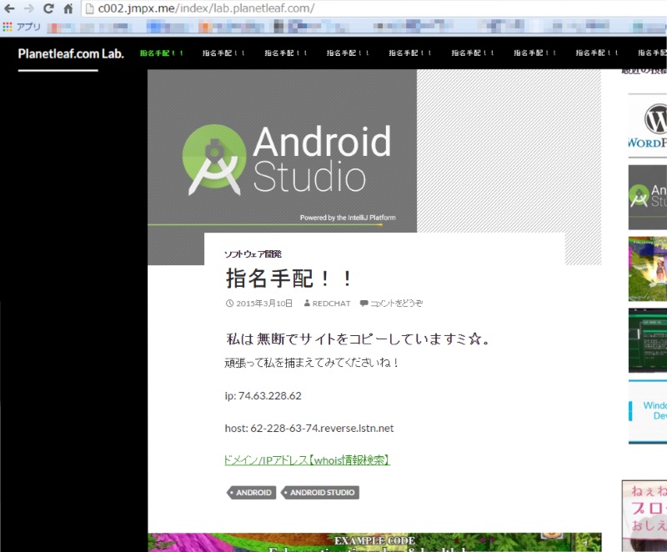Open the Android Studio featured image
The width and height of the screenshot is (667, 552).
pyautogui.click(x=282, y=151)
